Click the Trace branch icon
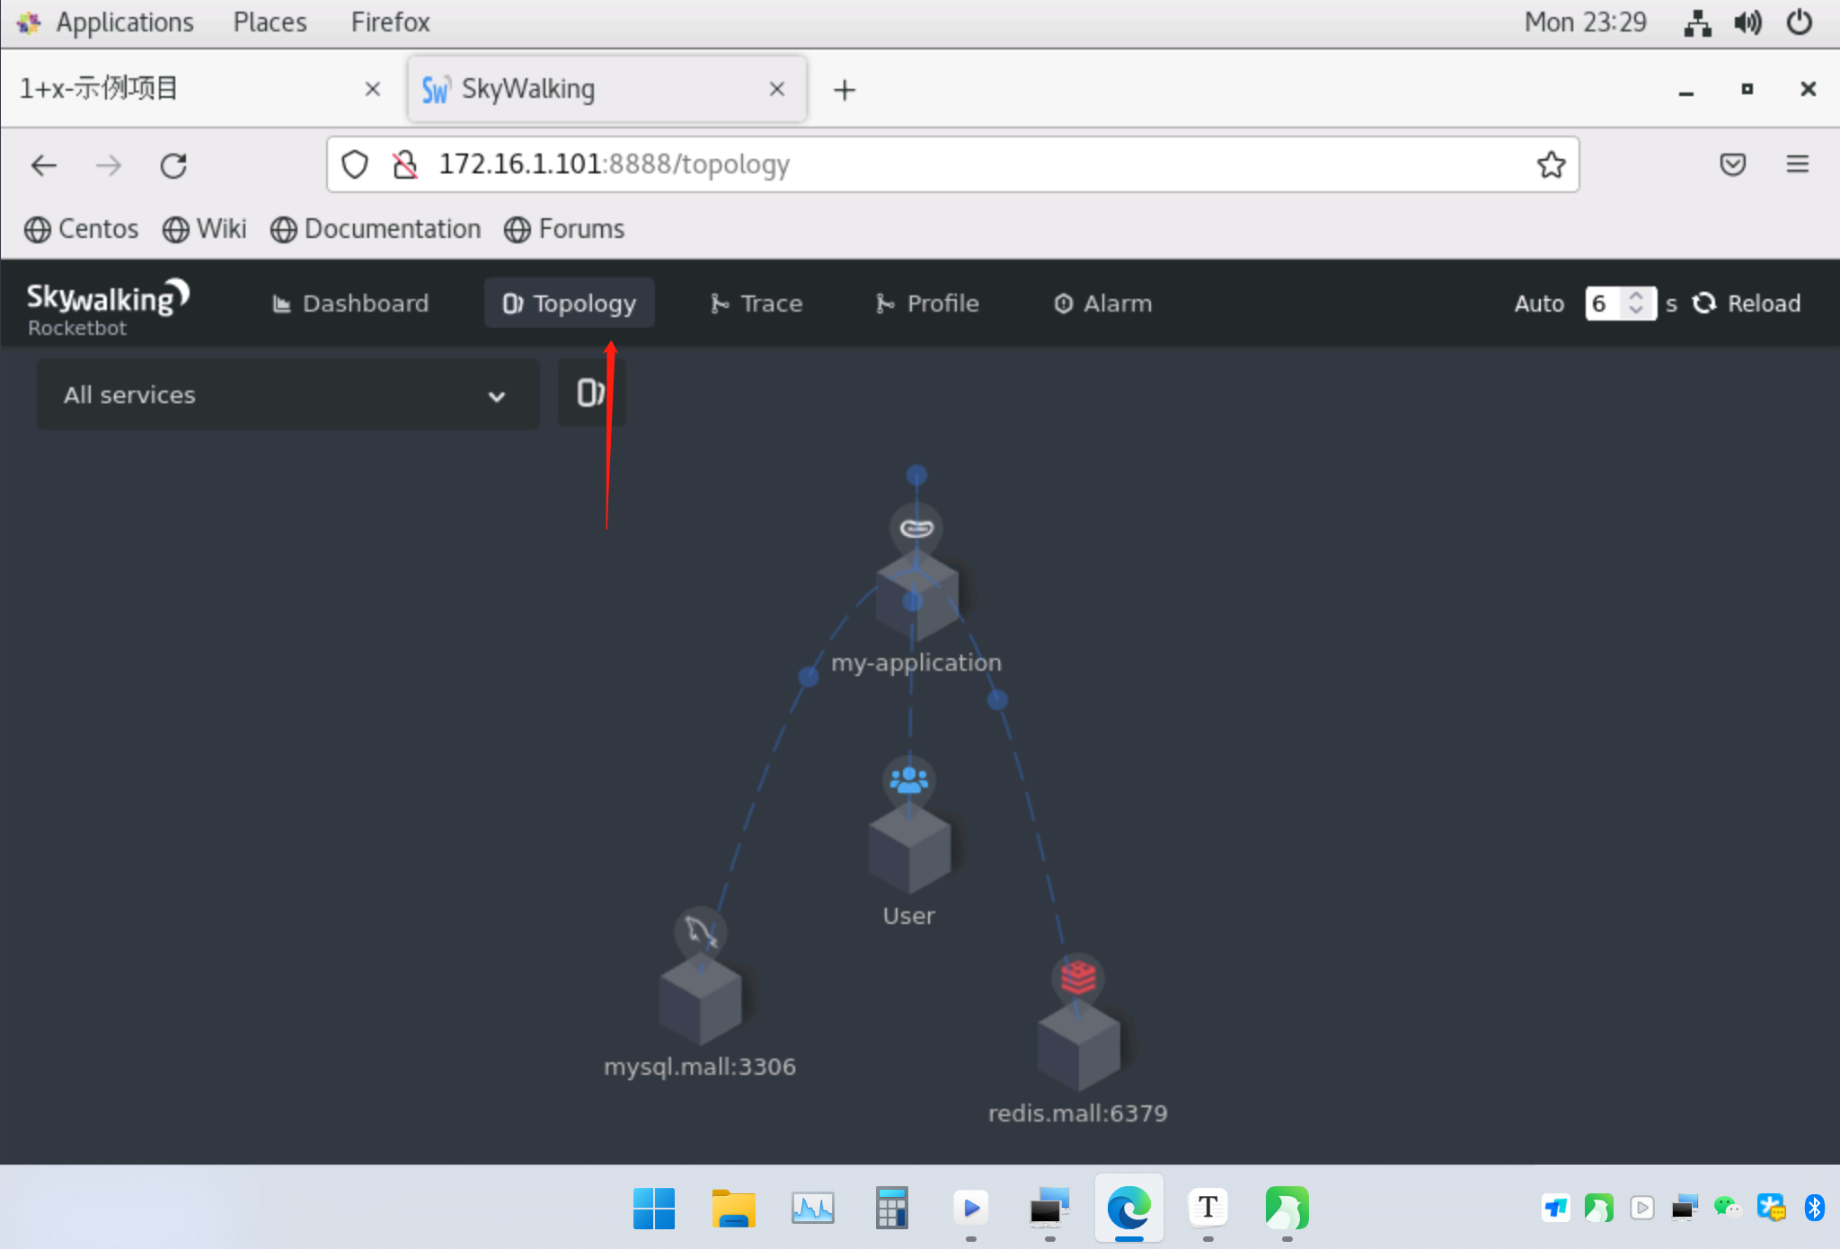This screenshot has height=1249, width=1840. [x=719, y=303]
